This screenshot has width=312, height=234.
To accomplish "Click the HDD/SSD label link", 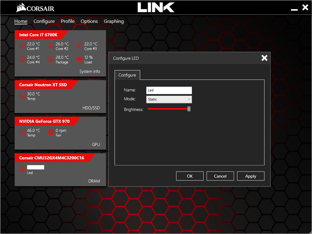I will click(x=91, y=108).
